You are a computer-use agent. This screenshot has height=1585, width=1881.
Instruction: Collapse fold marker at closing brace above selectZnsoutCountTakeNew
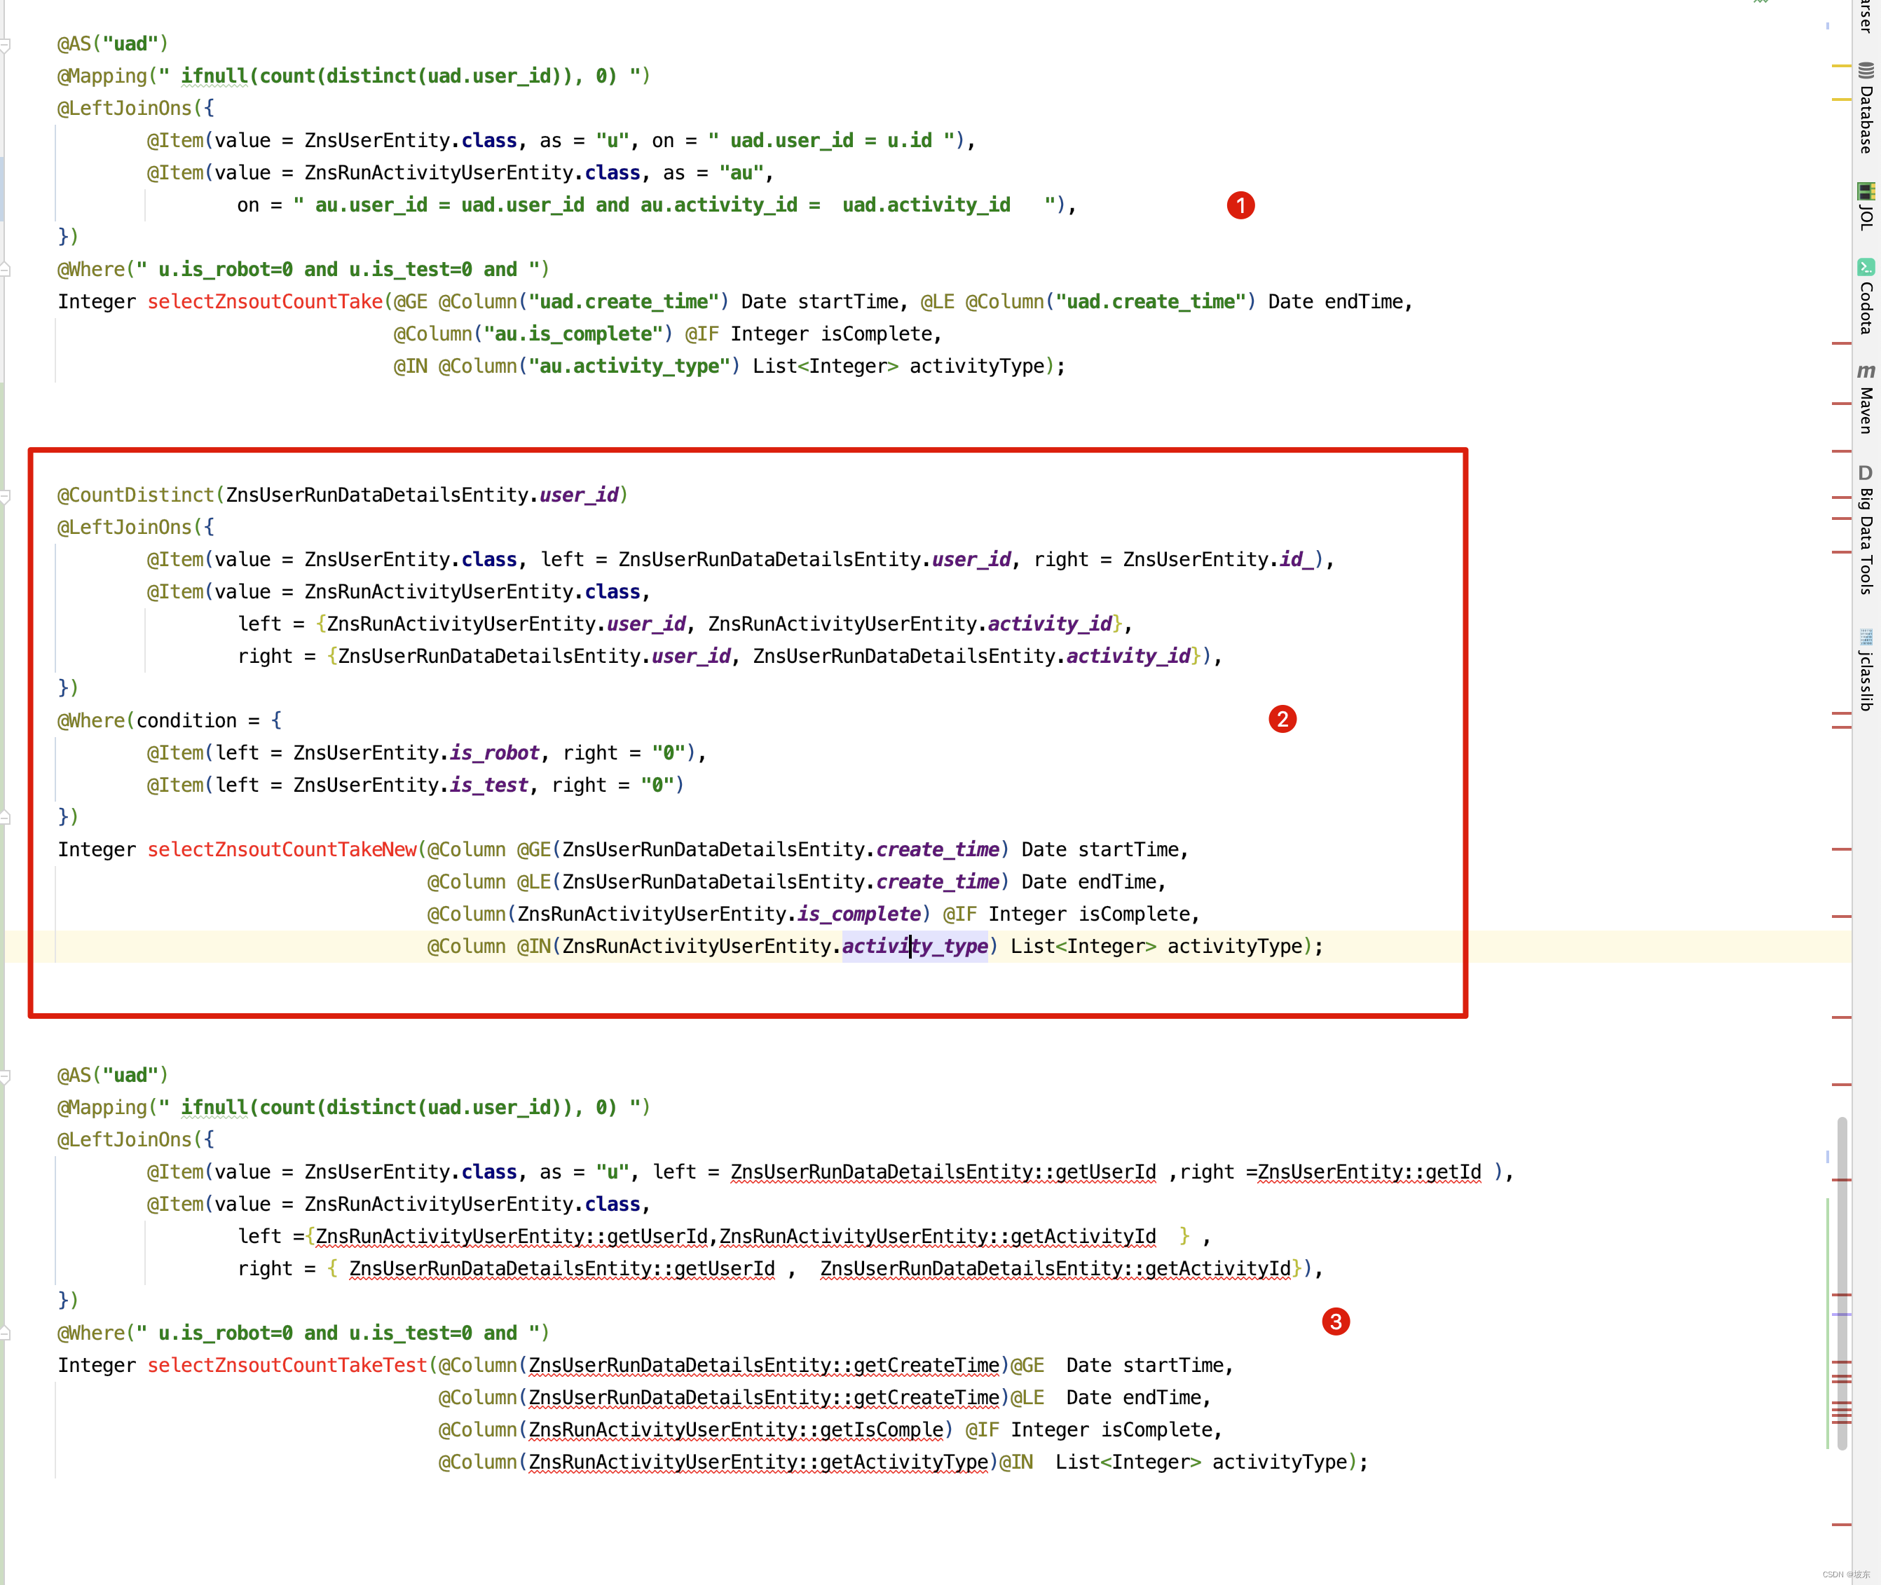pos(6,817)
